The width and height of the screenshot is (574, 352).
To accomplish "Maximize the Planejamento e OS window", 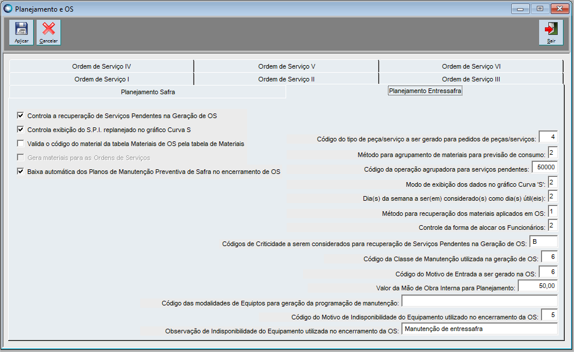I will click(x=540, y=9).
